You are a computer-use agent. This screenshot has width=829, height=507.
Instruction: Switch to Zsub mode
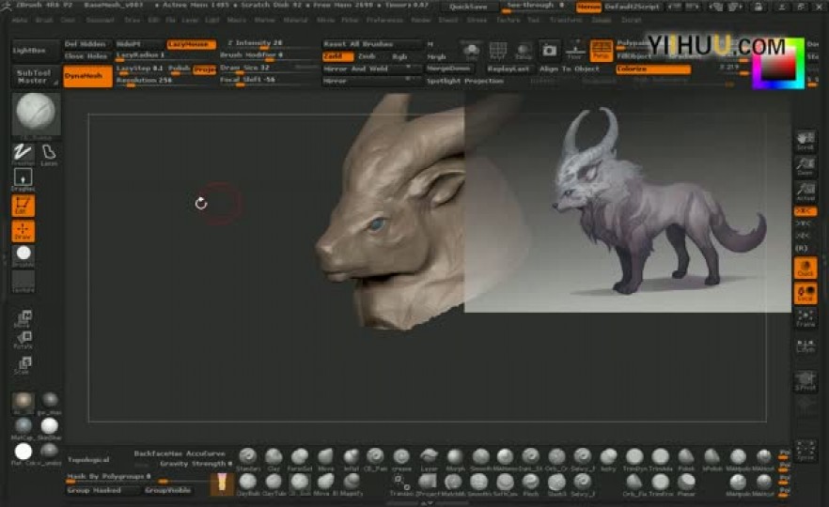367,56
